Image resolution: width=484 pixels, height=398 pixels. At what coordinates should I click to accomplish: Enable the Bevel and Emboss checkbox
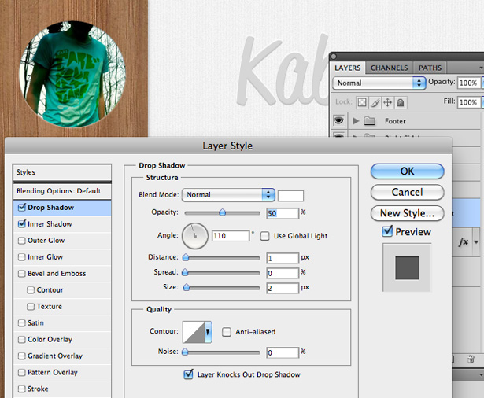(21, 274)
